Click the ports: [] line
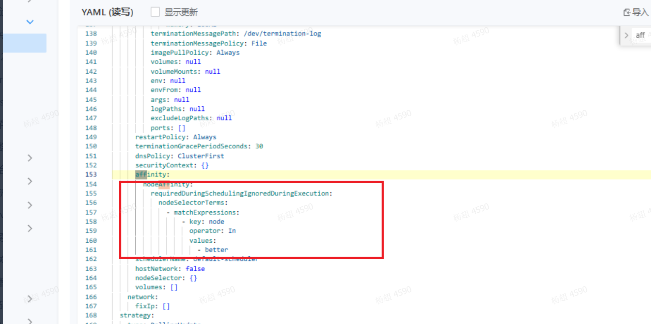The width and height of the screenshot is (651, 324). tap(168, 128)
